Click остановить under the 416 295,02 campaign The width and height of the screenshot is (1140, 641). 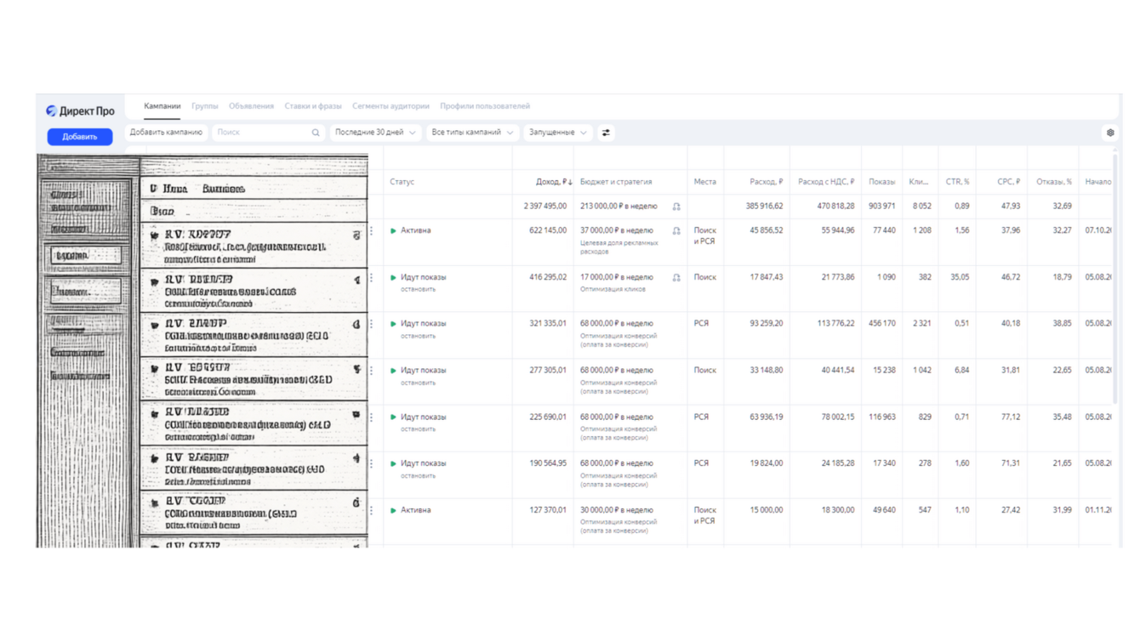418,289
